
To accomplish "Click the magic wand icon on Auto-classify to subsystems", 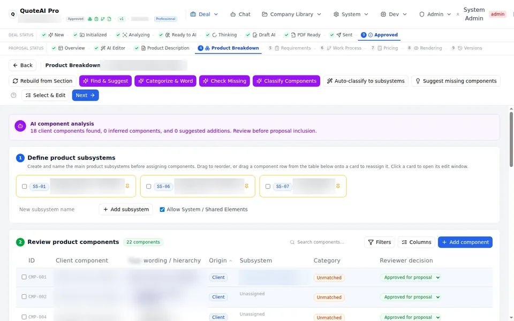I will 330,81.
